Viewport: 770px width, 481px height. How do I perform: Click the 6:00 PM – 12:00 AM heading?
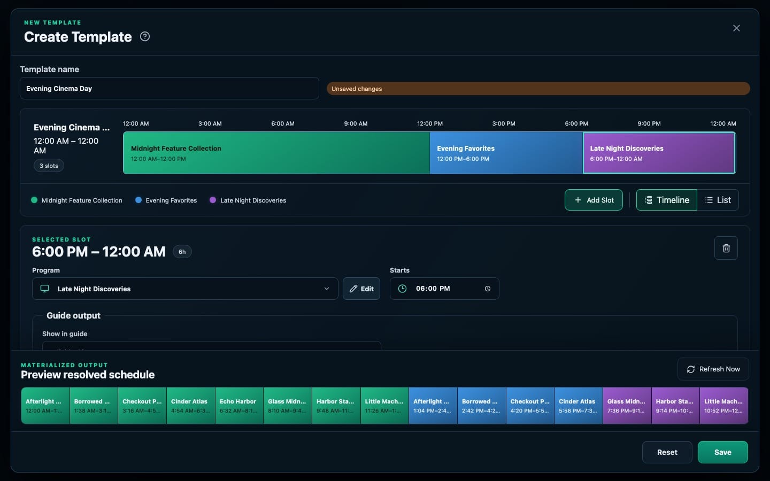pyautogui.click(x=99, y=252)
